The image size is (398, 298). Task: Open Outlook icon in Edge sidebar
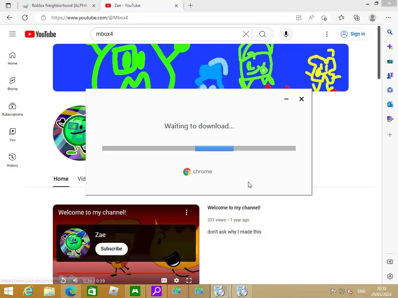point(390,105)
